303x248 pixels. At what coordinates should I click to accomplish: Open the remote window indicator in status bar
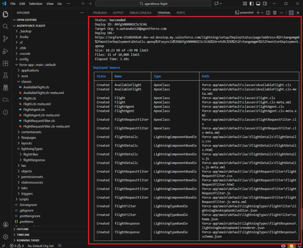[4, 246]
